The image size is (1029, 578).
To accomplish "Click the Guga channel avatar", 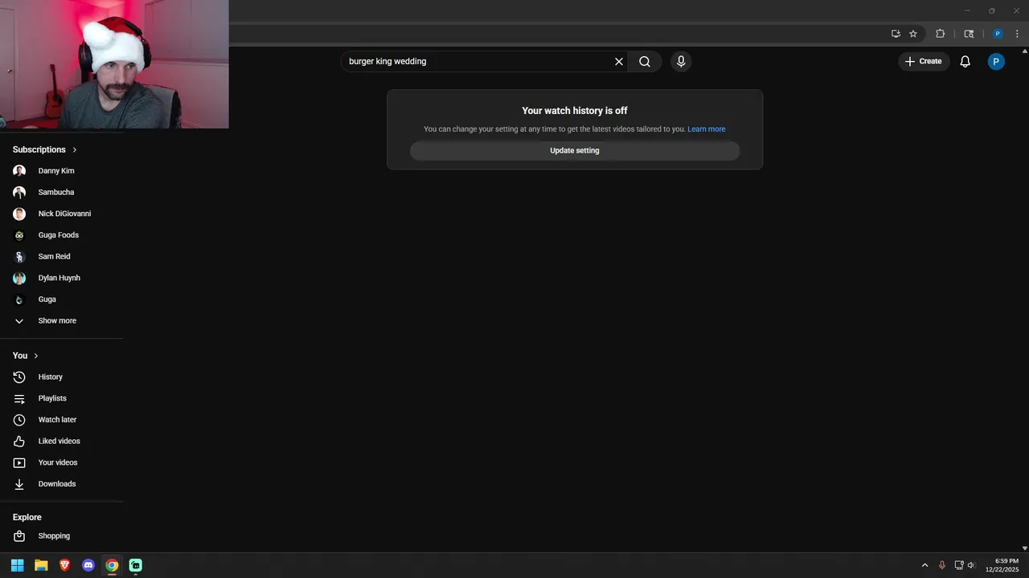I will pos(19,299).
